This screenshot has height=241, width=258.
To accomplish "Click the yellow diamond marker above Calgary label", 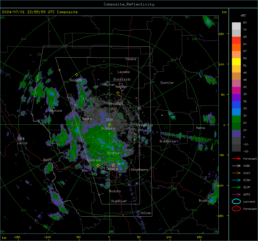I will [x=113, y=165].
